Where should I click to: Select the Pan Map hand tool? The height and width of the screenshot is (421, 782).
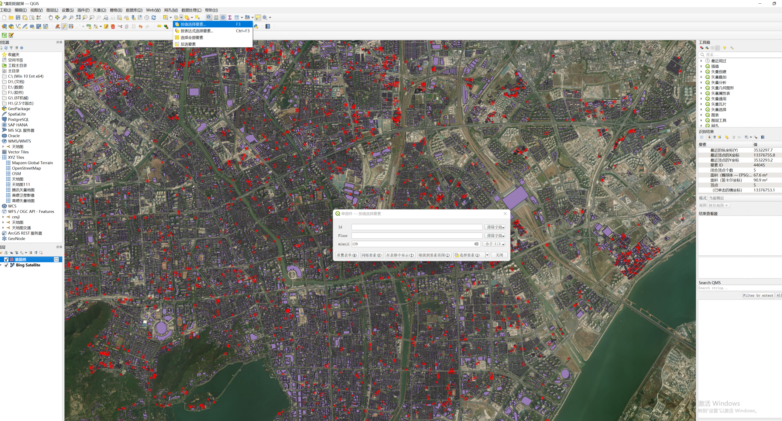click(x=51, y=17)
